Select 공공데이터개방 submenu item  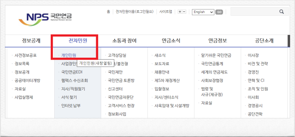click(x=27, y=81)
